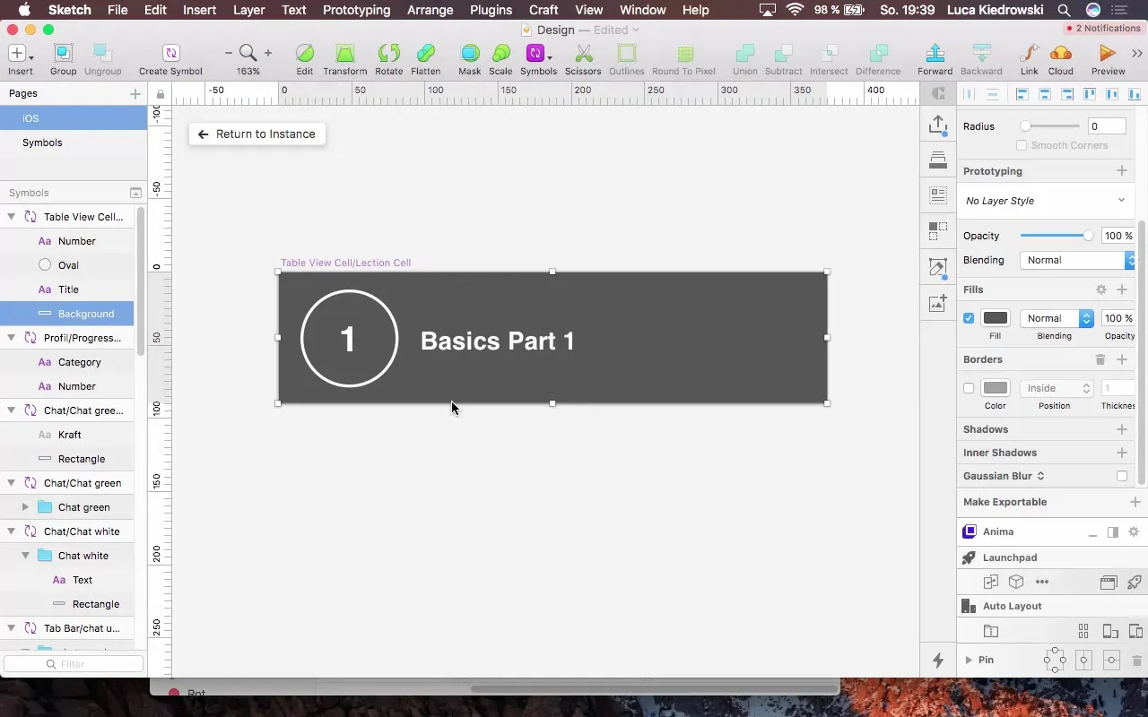Viewport: 1148px width, 717px height.
Task: Apply the Union boolean operation
Action: point(744,58)
